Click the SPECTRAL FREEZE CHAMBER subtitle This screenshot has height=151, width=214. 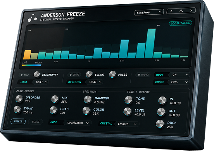(57, 19)
